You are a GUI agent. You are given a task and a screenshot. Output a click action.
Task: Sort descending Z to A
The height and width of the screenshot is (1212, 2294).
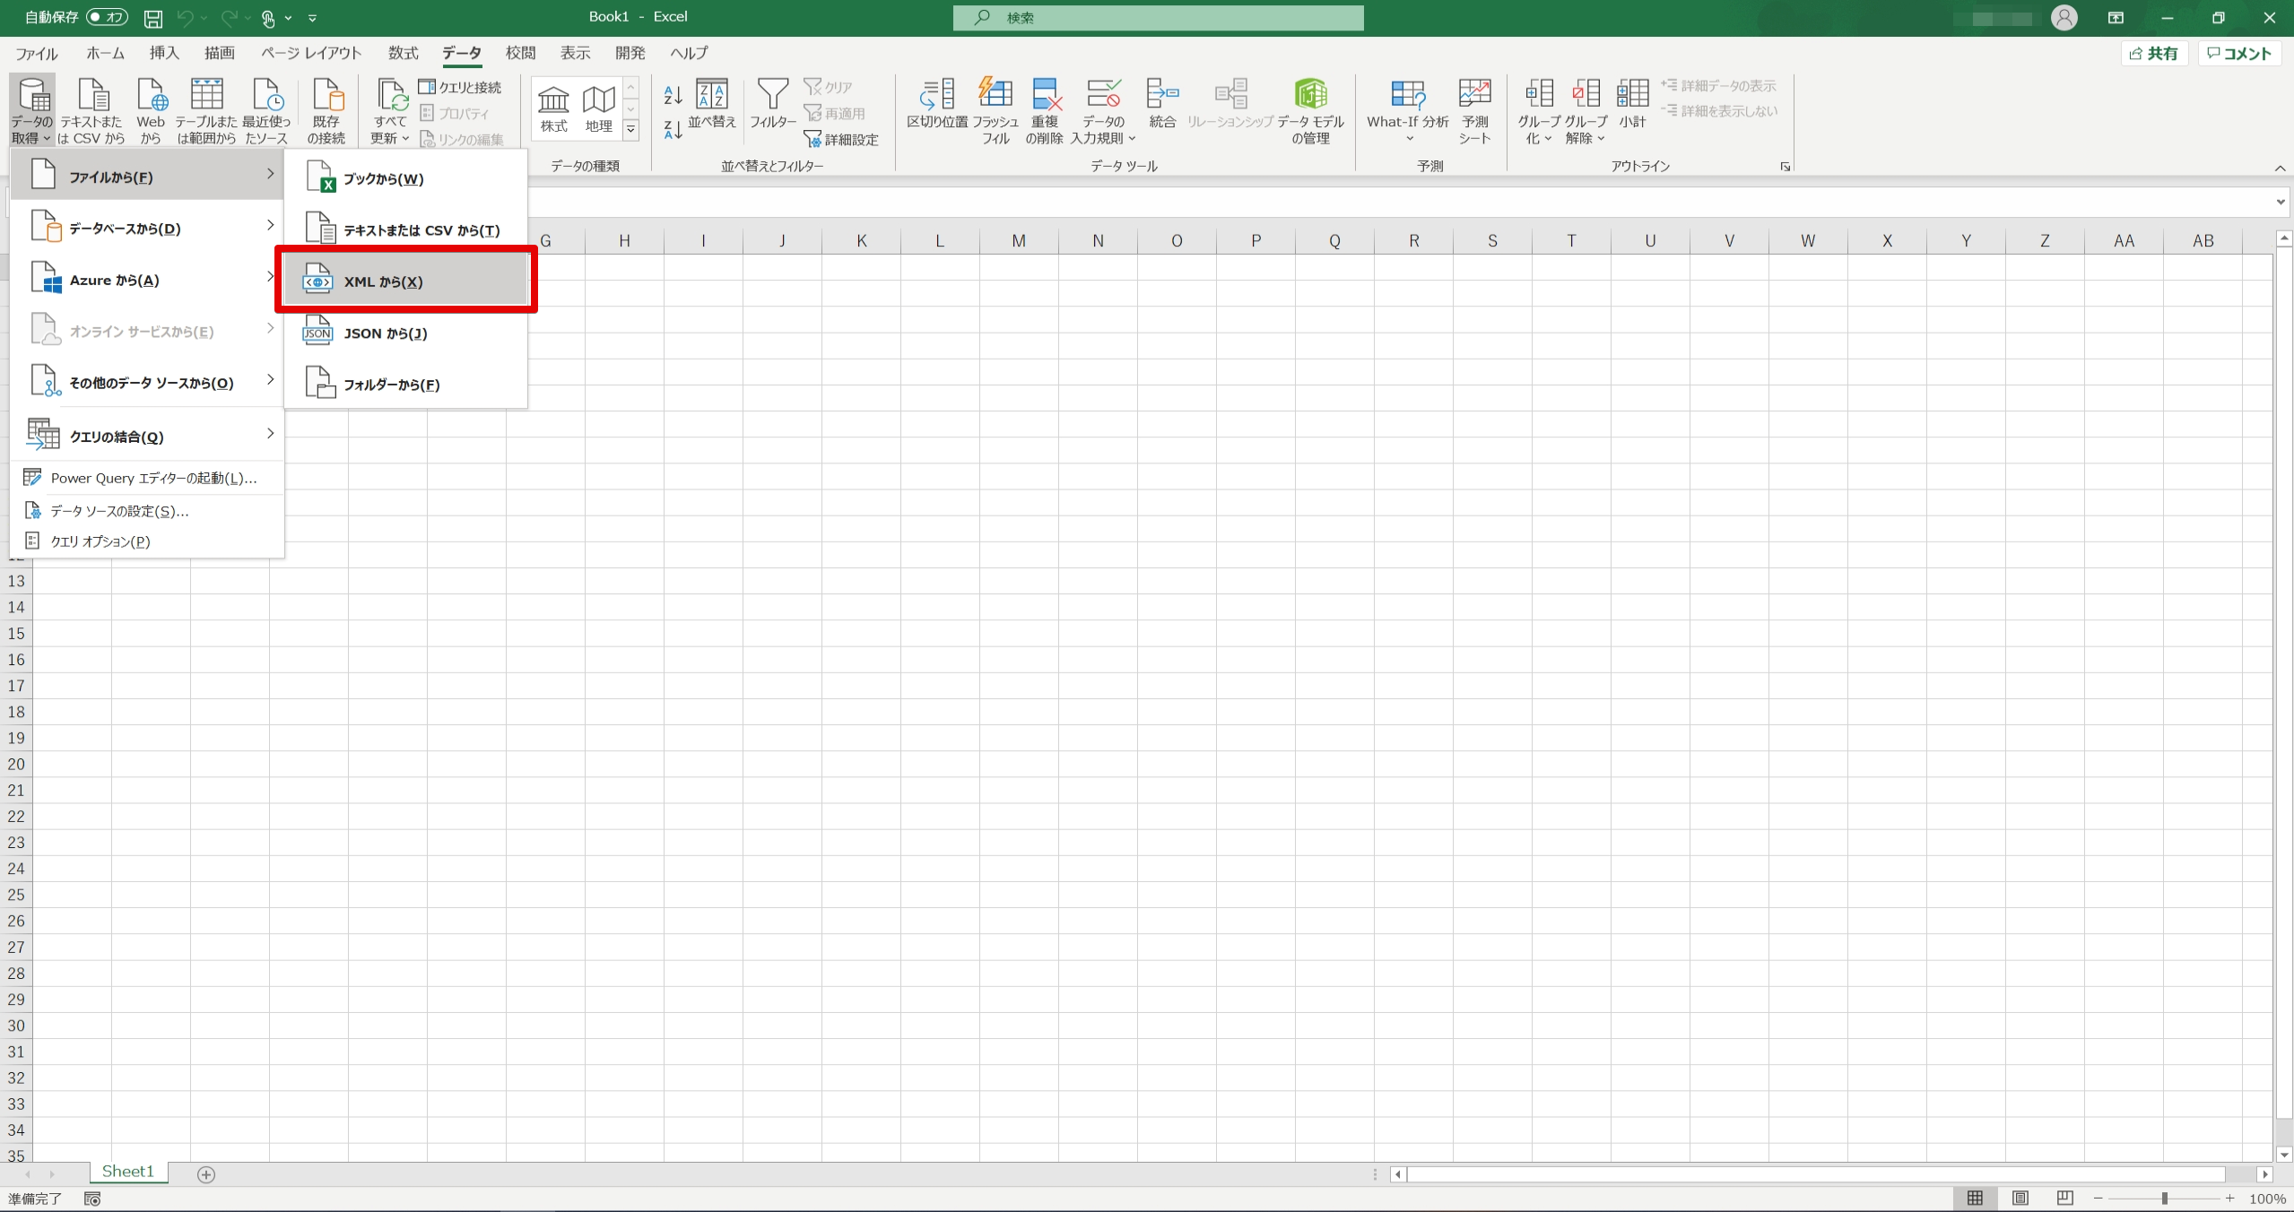[x=673, y=129]
